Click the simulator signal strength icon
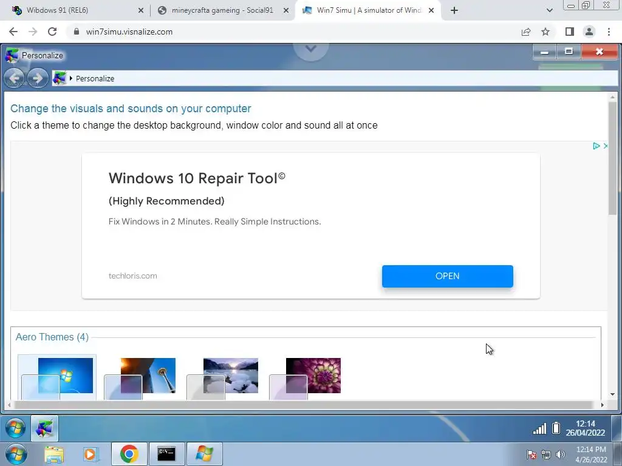Screen dimensions: 622x466 (539, 428)
